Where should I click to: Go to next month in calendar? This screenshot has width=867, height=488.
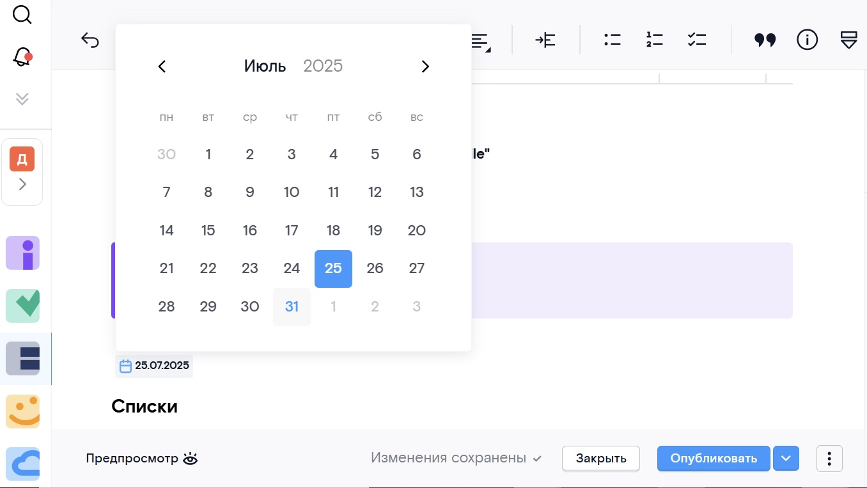[x=425, y=67]
